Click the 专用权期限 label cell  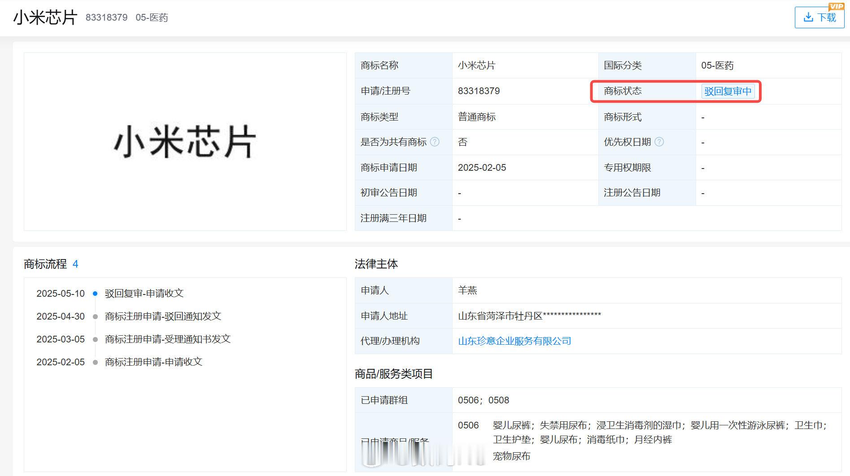point(647,168)
